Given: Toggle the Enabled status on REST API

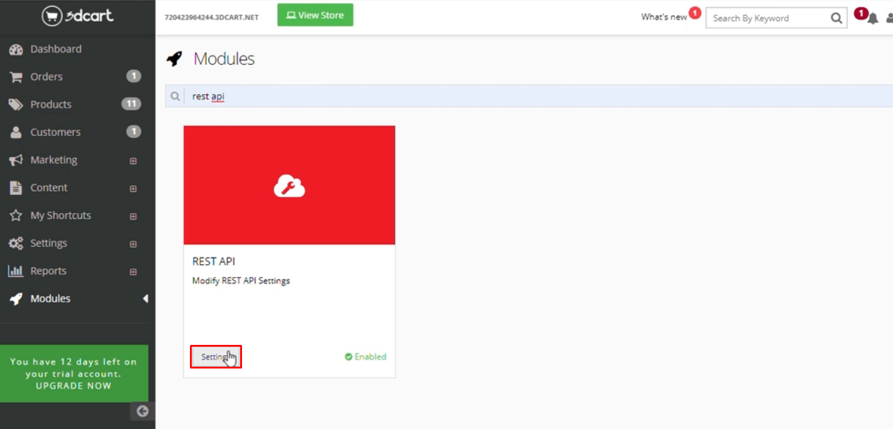Looking at the screenshot, I should pos(365,357).
